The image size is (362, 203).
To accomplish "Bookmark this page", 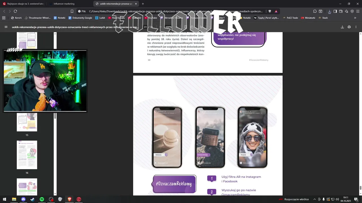I will [x=72, y=11].
